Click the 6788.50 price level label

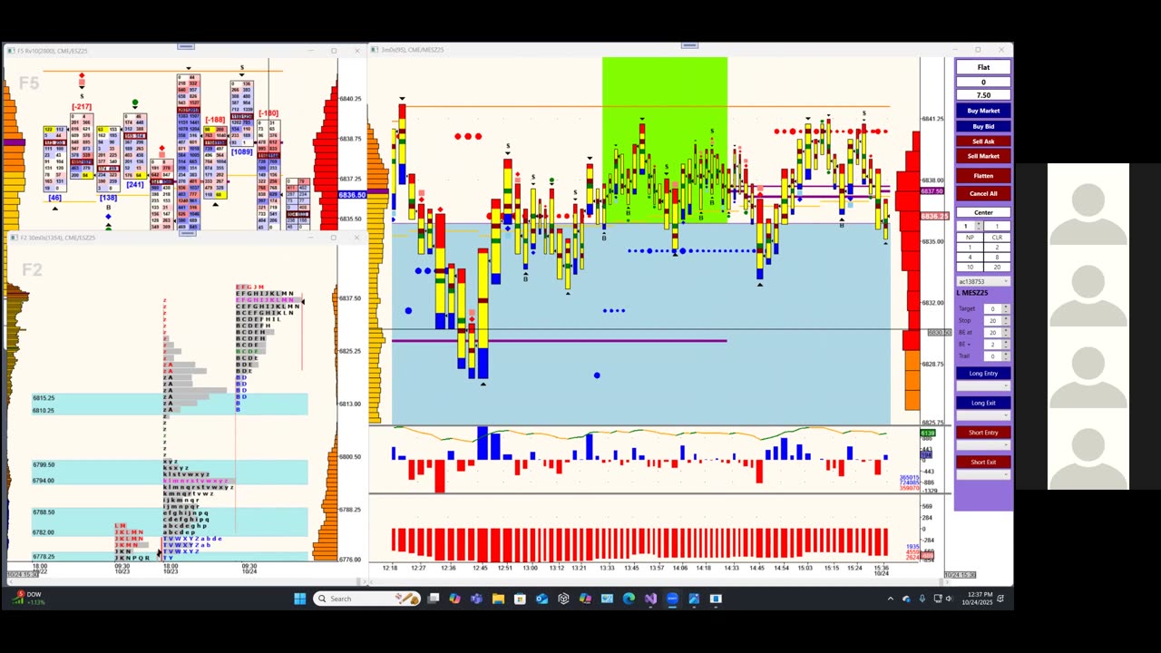[x=44, y=512]
